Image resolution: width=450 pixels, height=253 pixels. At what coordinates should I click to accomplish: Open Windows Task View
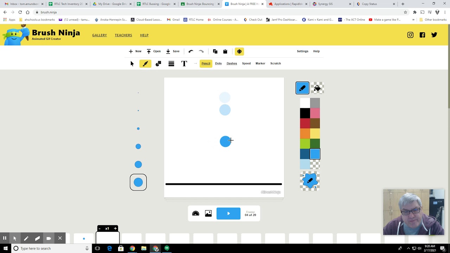[x=97, y=248]
